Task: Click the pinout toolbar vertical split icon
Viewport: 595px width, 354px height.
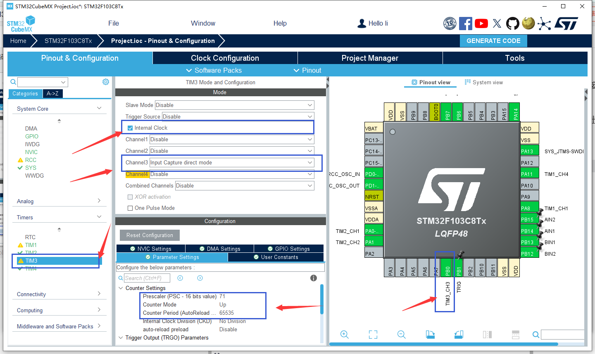Action: pyautogui.click(x=487, y=335)
